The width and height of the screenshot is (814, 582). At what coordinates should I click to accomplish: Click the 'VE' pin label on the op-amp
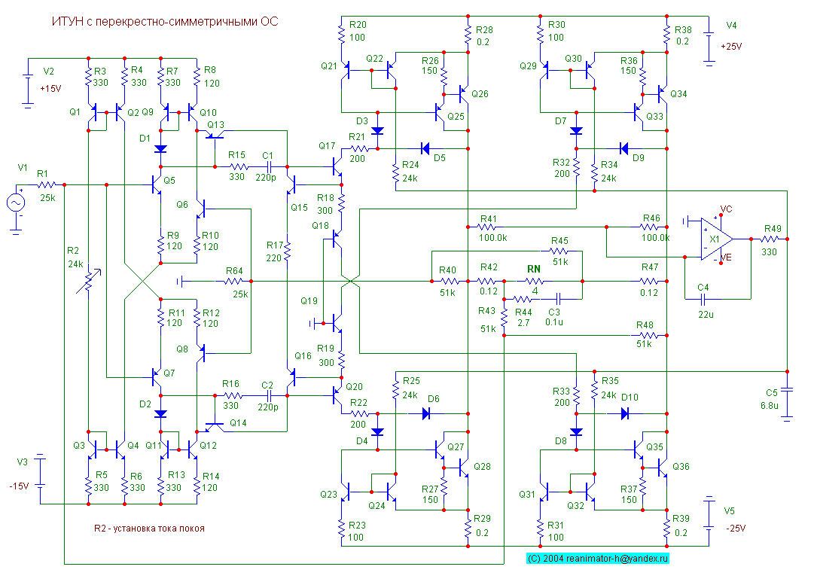tap(726, 257)
